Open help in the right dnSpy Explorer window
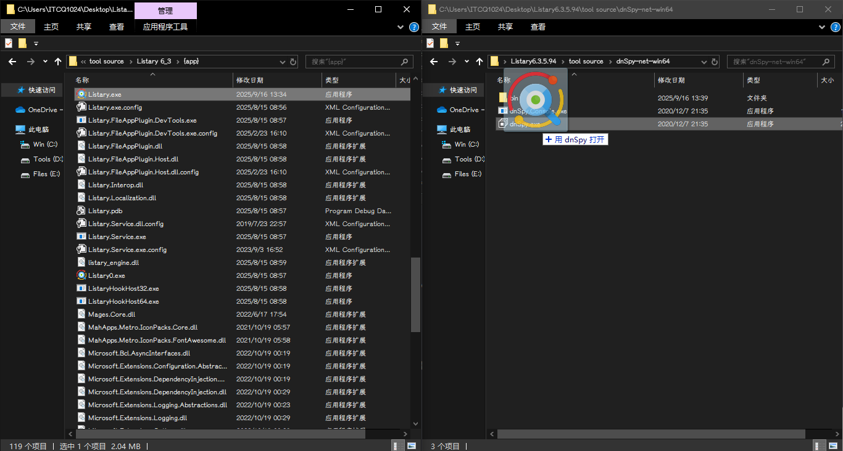The image size is (843, 451). (x=836, y=27)
